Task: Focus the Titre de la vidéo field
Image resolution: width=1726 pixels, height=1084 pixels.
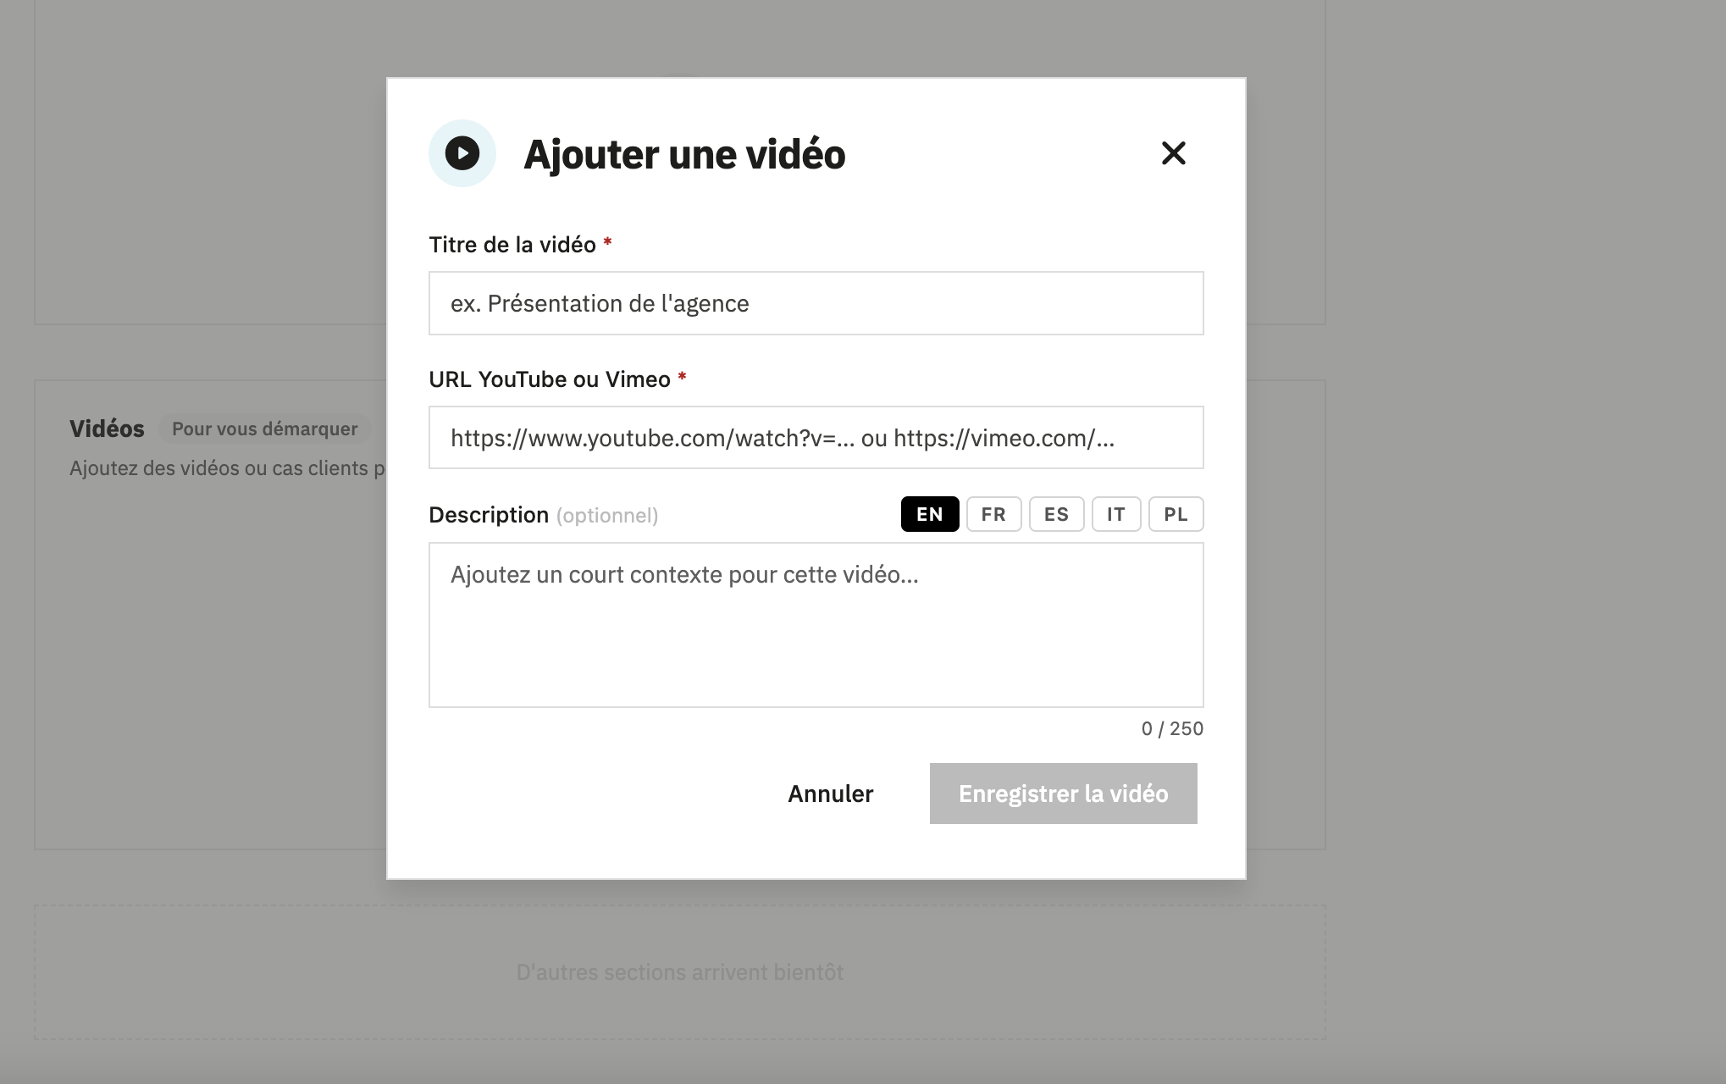Action: pyautogui.click(x=816, y=303)
